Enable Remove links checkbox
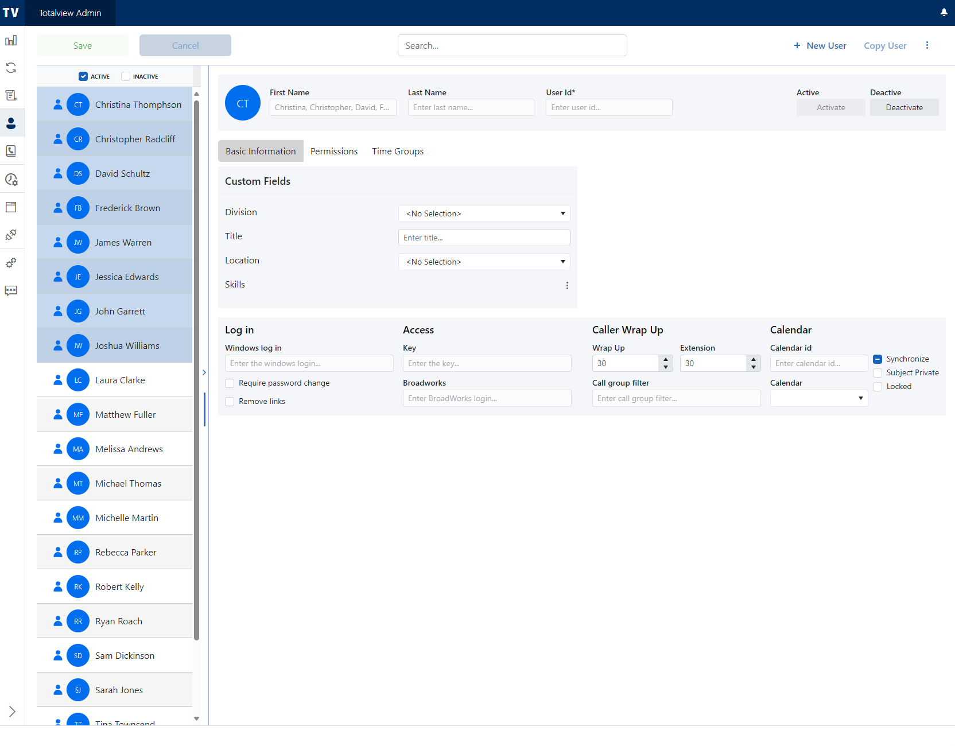Viewport: 955px width, 746px height. (x=230, y=402)
